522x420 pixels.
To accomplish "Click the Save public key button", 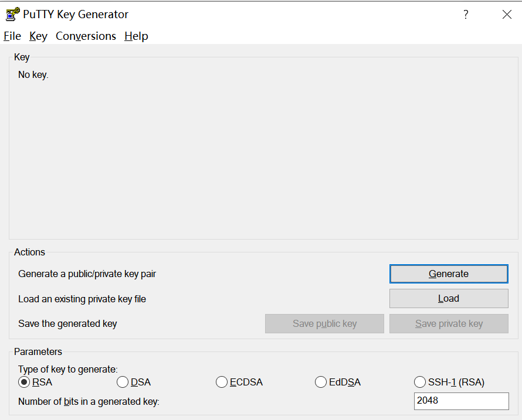I will [x=324, y=324].
